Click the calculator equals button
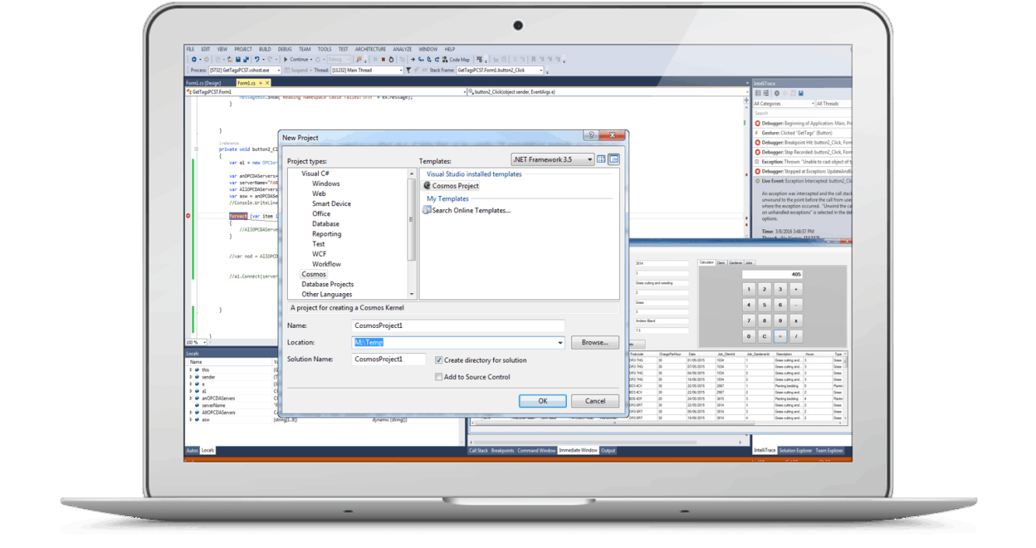Image resolution: width=1036 pixels, height=548 pixels. (780, 337)
